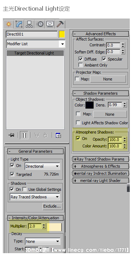This screenshot has width=139, height=256.
Task: Toggle Show End Result icon
Action: 24,135
